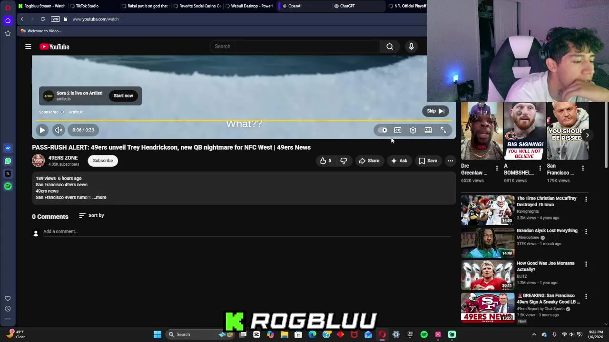Open the sidebar three-dots setup
This screenshot has height=342, width=609.
[x=8, y=319]
